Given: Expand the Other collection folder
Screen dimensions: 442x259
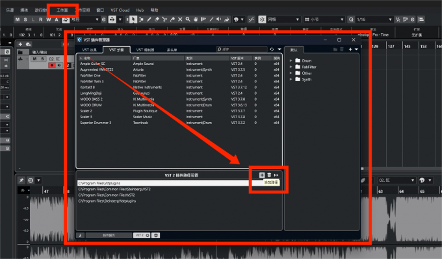Looking at the screenshot, I should pos(291,73).
